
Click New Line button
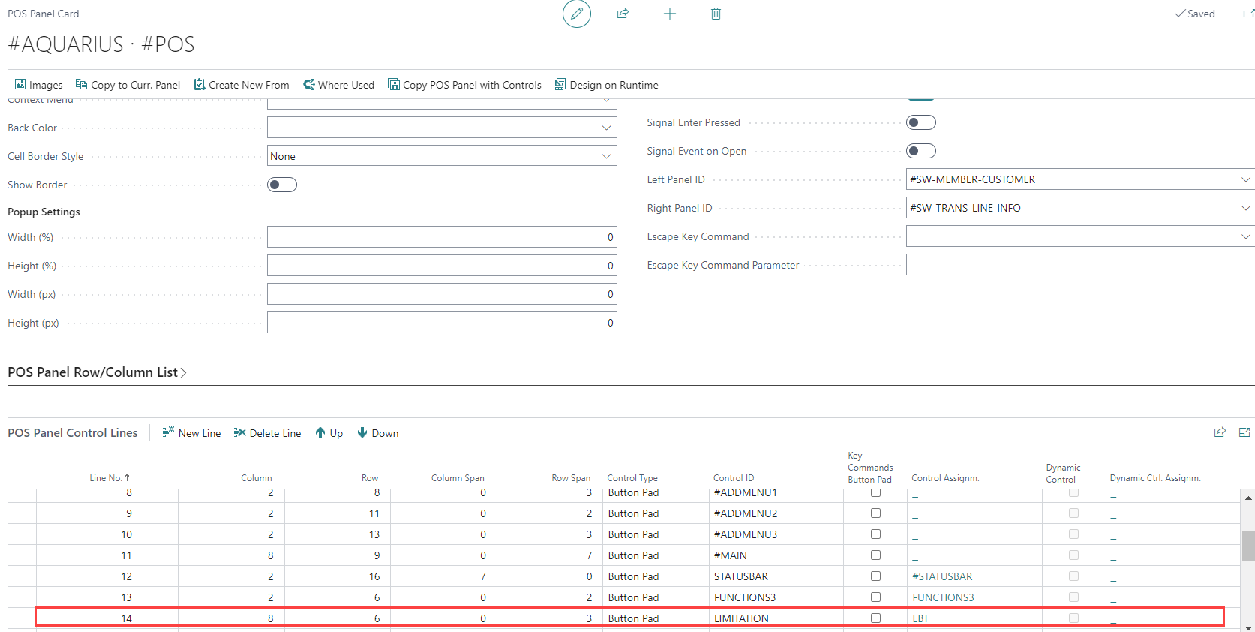click(191, 433)
